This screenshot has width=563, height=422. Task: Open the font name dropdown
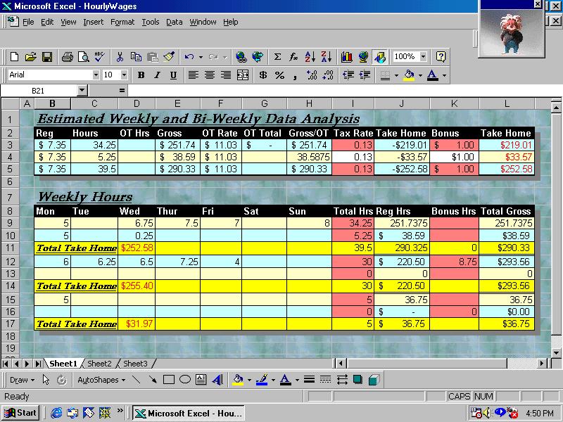pyautogui.click(x=94, y=75)
